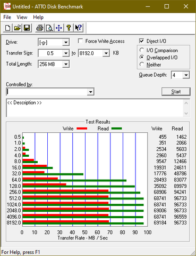This screenshot has width=196, height=256.
Task: Maximize the ATTO Disk Benchmark window
Action: click(x=167, y=6)
